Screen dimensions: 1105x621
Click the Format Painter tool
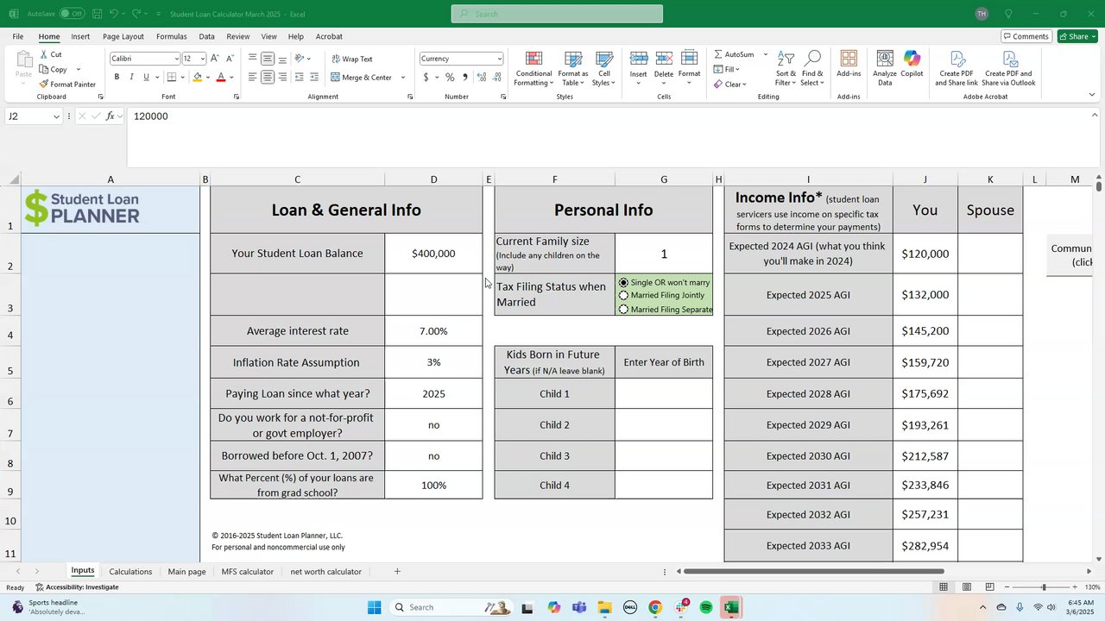67,85
